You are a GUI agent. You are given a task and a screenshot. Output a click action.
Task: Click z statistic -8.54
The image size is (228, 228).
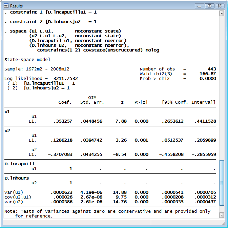click(x=120, y=154)
